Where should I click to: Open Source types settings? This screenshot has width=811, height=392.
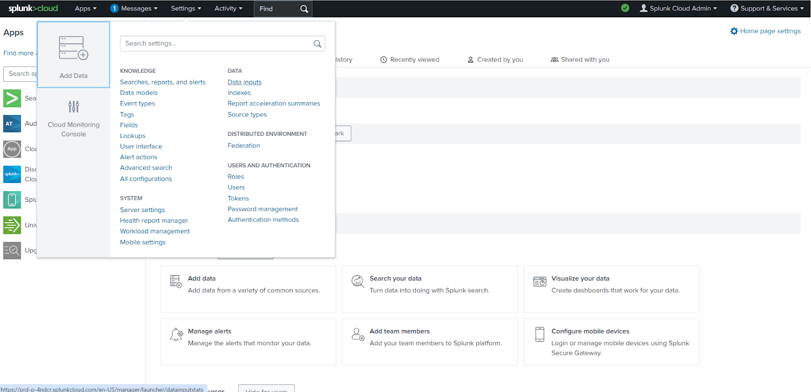point(247,114)
